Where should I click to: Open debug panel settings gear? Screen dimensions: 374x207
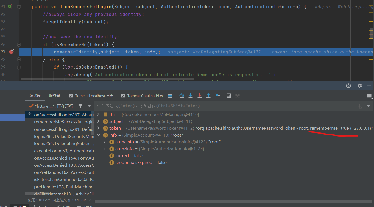click(360, 86)
